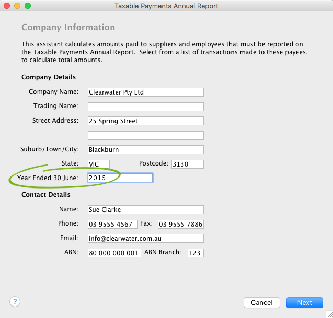
Task: Minimize window using yellow button
Action: point(17,6)
